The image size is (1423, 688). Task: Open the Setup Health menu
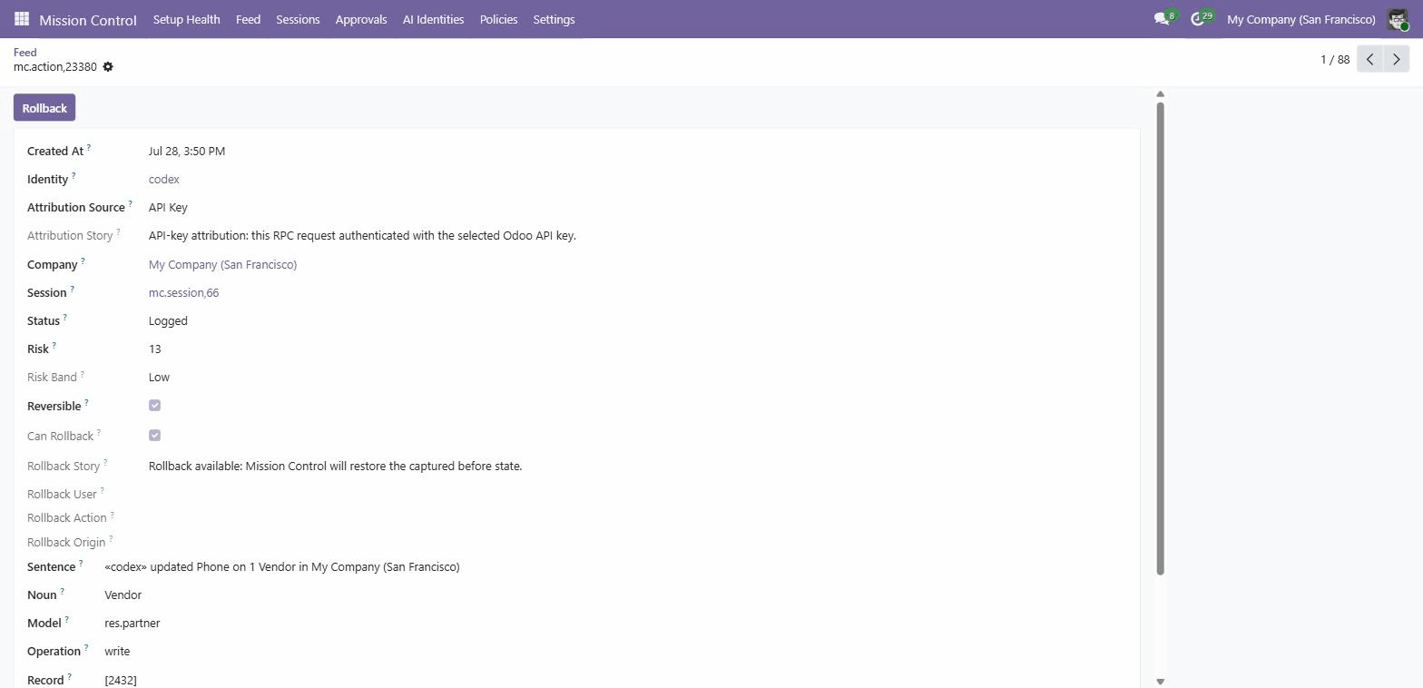tap(186, 19)
